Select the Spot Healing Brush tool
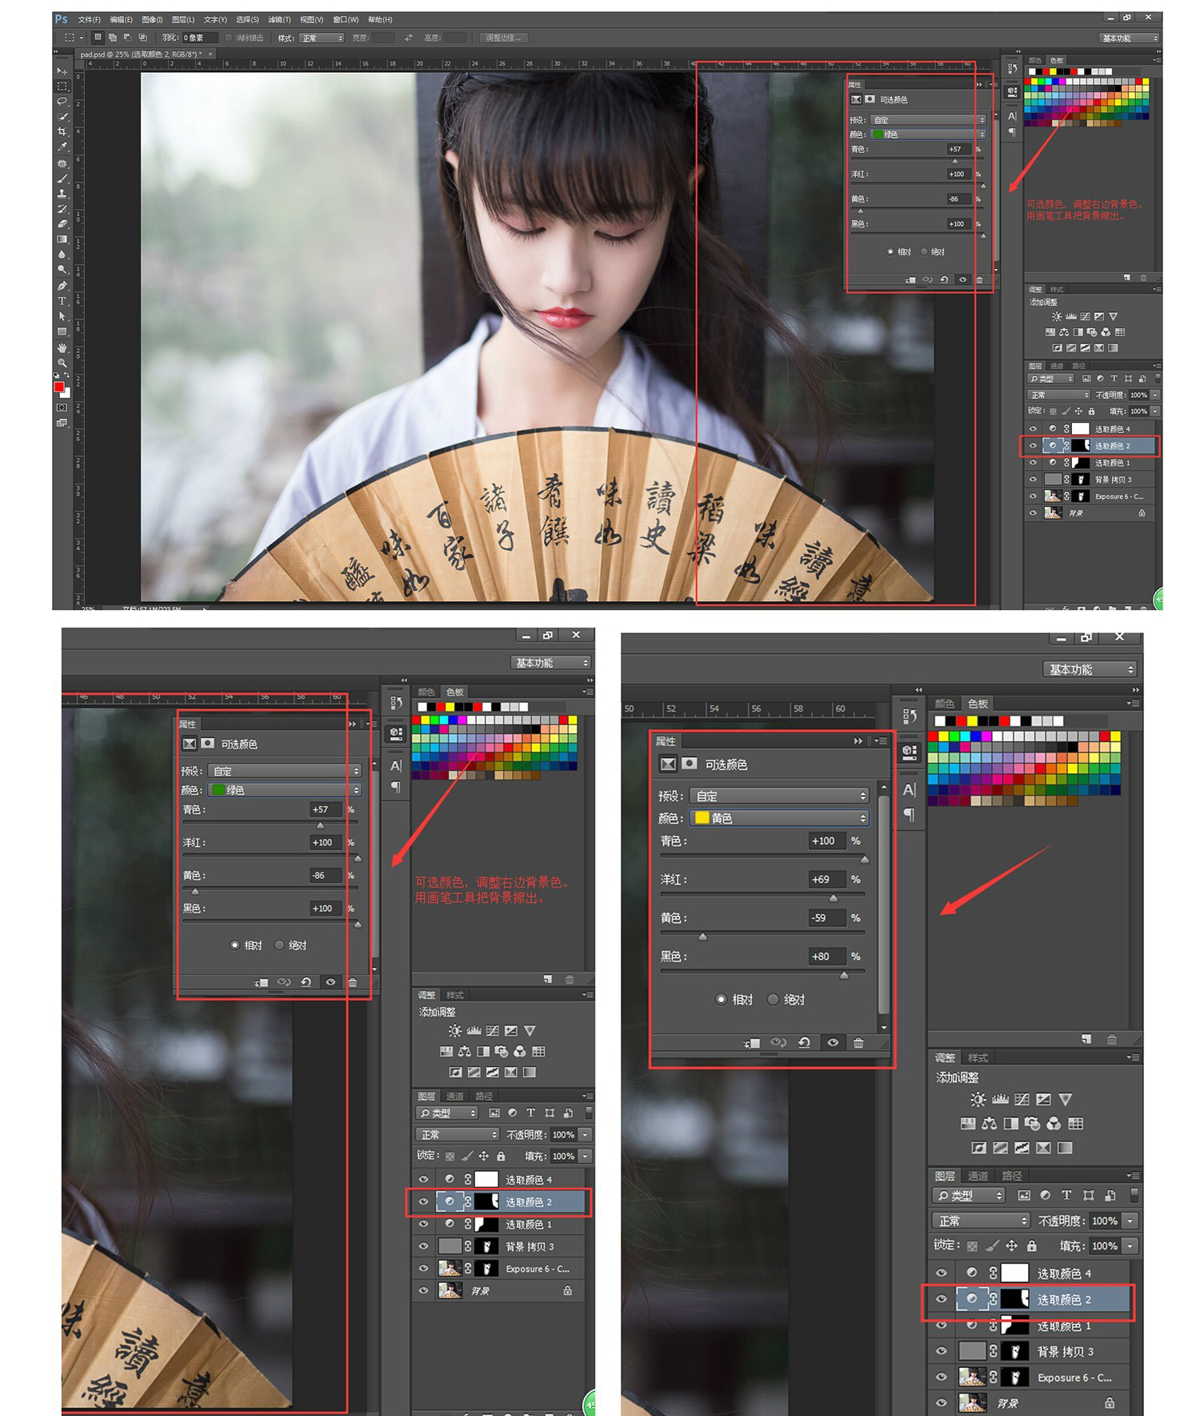The width and height of the screenshot is (1200, 1416). [62, 163]
